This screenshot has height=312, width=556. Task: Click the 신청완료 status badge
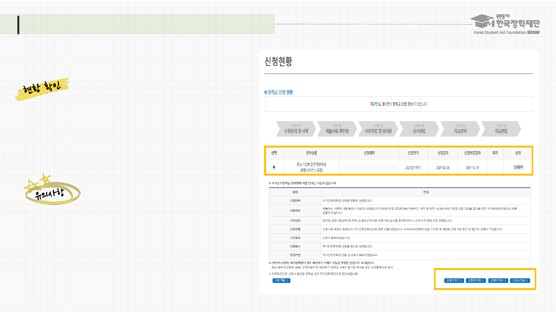[518, 167]
